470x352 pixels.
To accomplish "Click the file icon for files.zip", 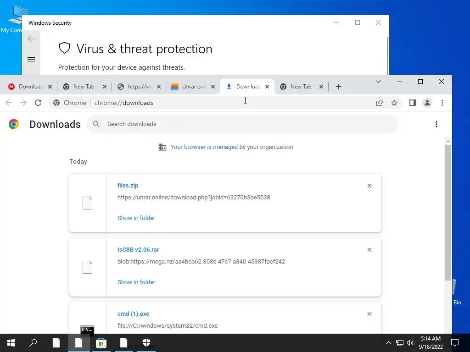I will click(87, 203).
